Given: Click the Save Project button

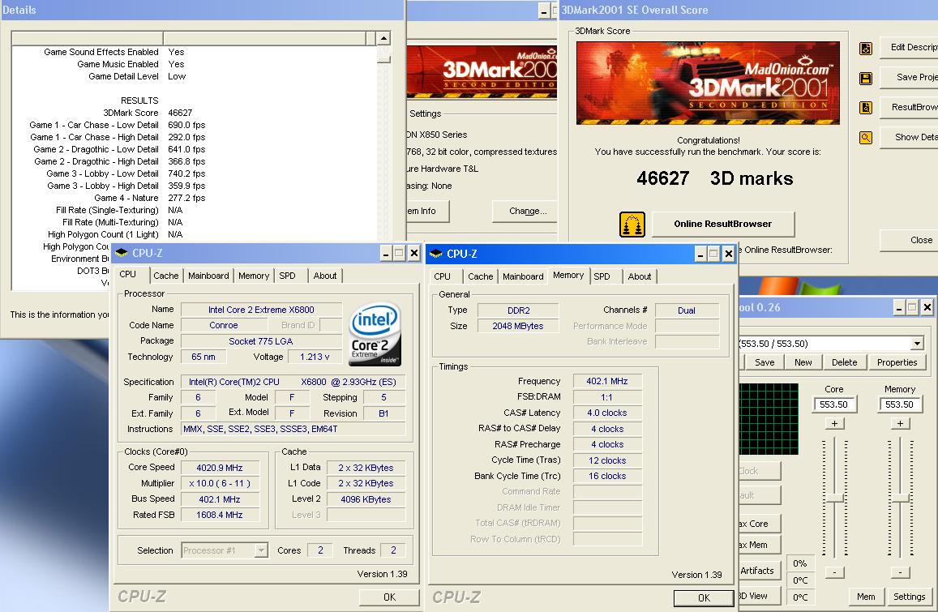Looking at the screenshot, I should pyautogui.click(x=909, y=77).
